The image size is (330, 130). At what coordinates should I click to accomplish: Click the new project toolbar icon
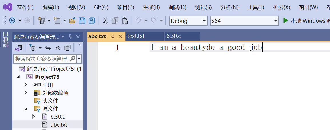41,21
